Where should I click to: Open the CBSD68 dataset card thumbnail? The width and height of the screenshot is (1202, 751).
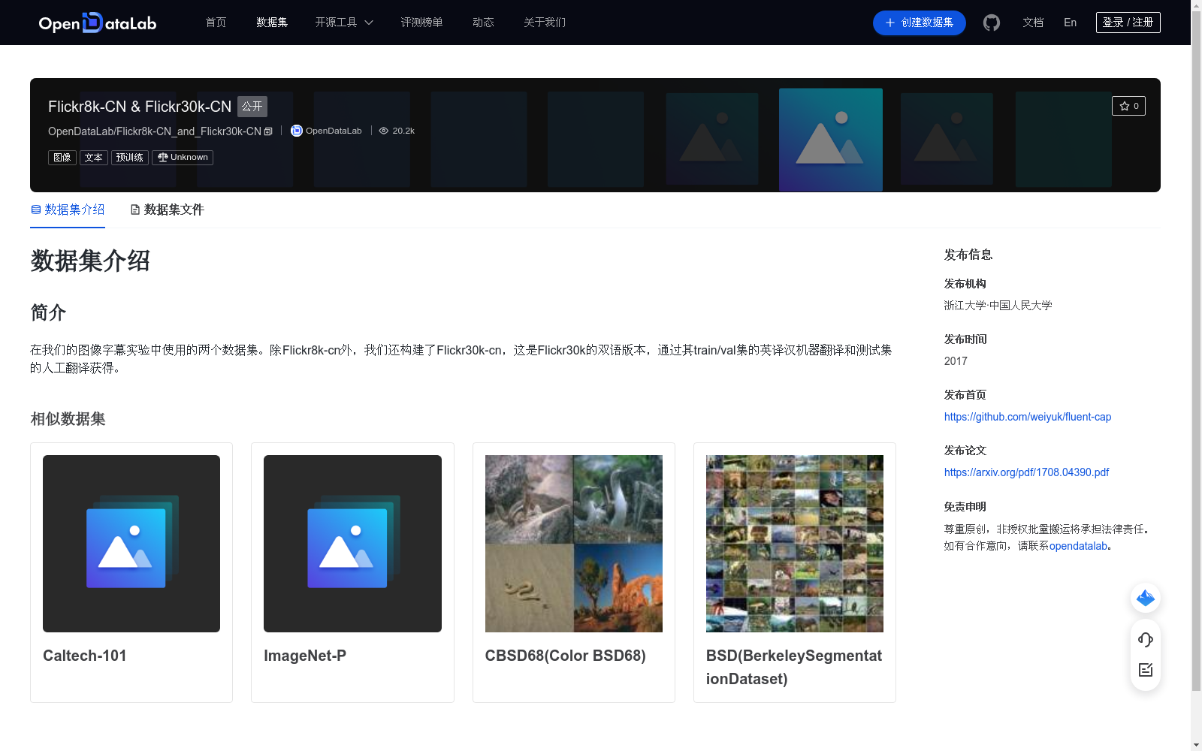coord(573,543)
